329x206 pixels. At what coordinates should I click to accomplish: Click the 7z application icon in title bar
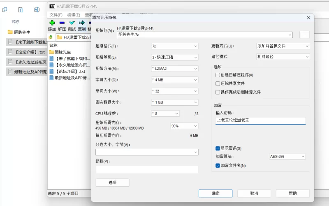coord(52,6)
